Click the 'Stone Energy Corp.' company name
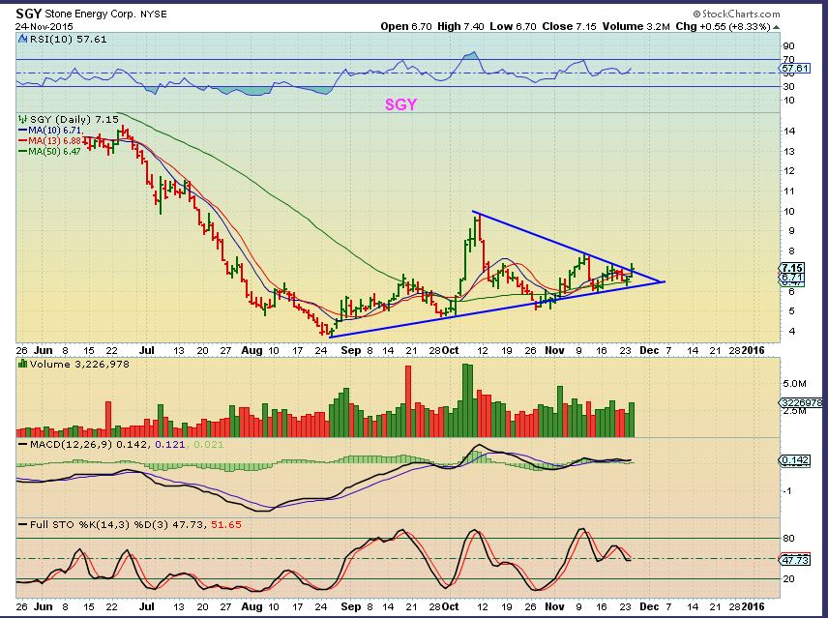 click(90, 15)
